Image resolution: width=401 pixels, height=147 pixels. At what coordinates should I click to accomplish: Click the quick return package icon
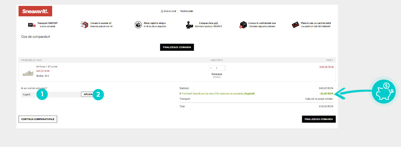[138, 25]
